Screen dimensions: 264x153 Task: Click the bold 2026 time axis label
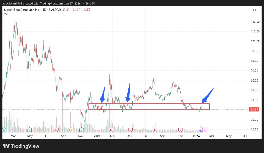(196, 136)
